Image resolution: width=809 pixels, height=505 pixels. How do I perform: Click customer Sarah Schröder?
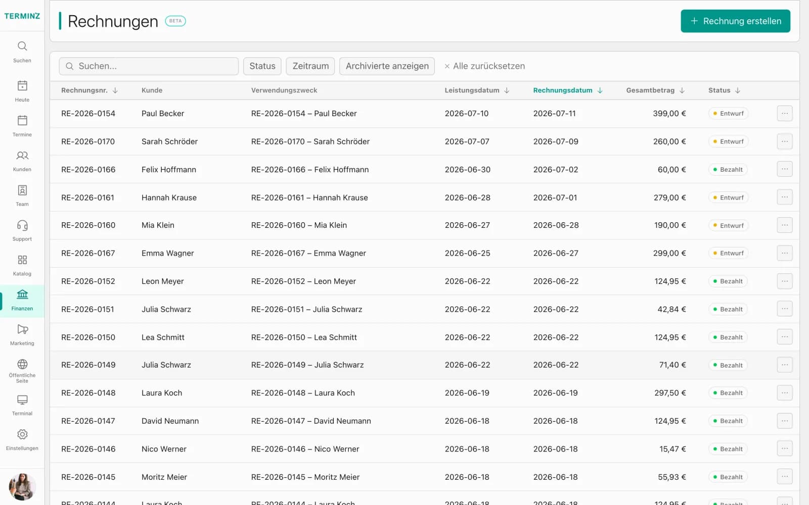[169, 141]
